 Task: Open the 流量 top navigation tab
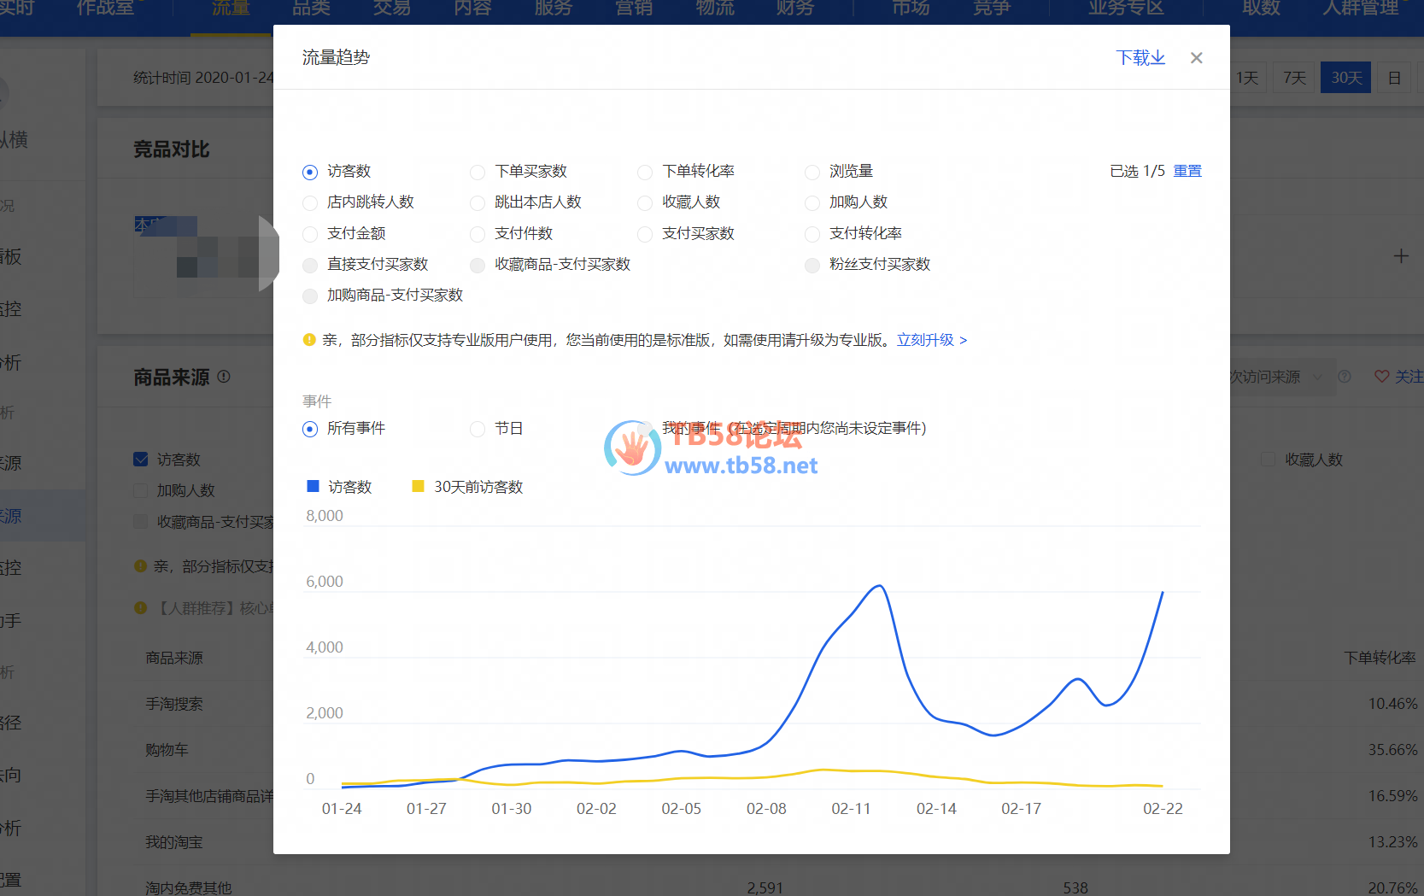[231, 9]
